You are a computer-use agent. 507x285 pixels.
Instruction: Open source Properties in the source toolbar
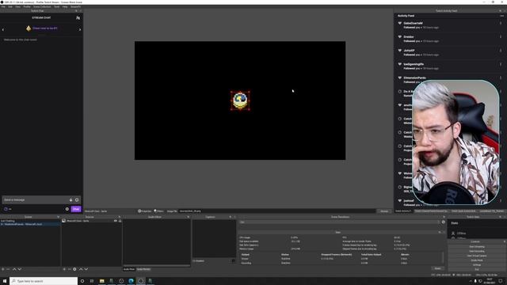144,211
